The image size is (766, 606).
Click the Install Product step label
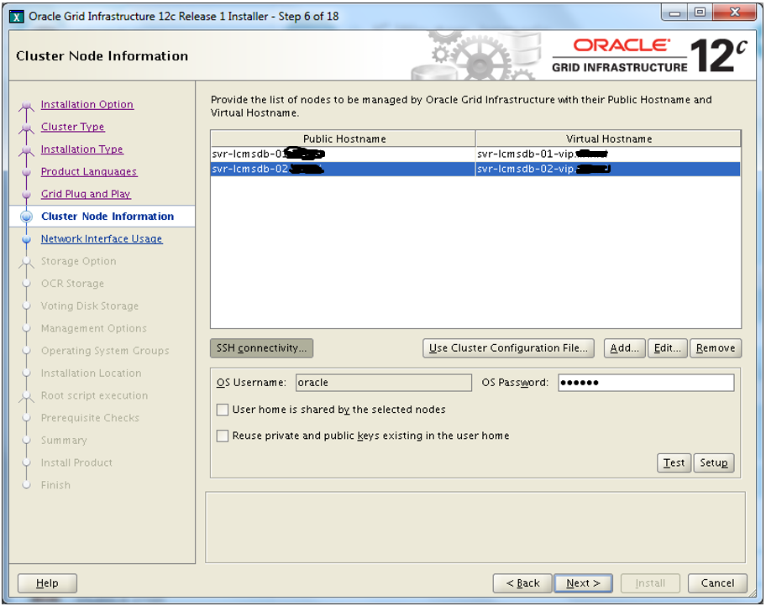(76, 463)
